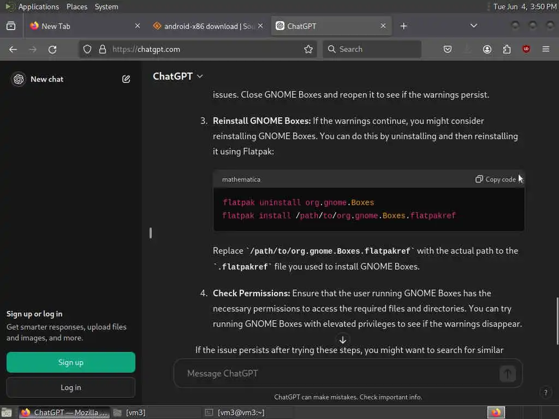The height and width of the screenshot is (419, 559).
Task: Open the Applications menu
Action: 39,7
